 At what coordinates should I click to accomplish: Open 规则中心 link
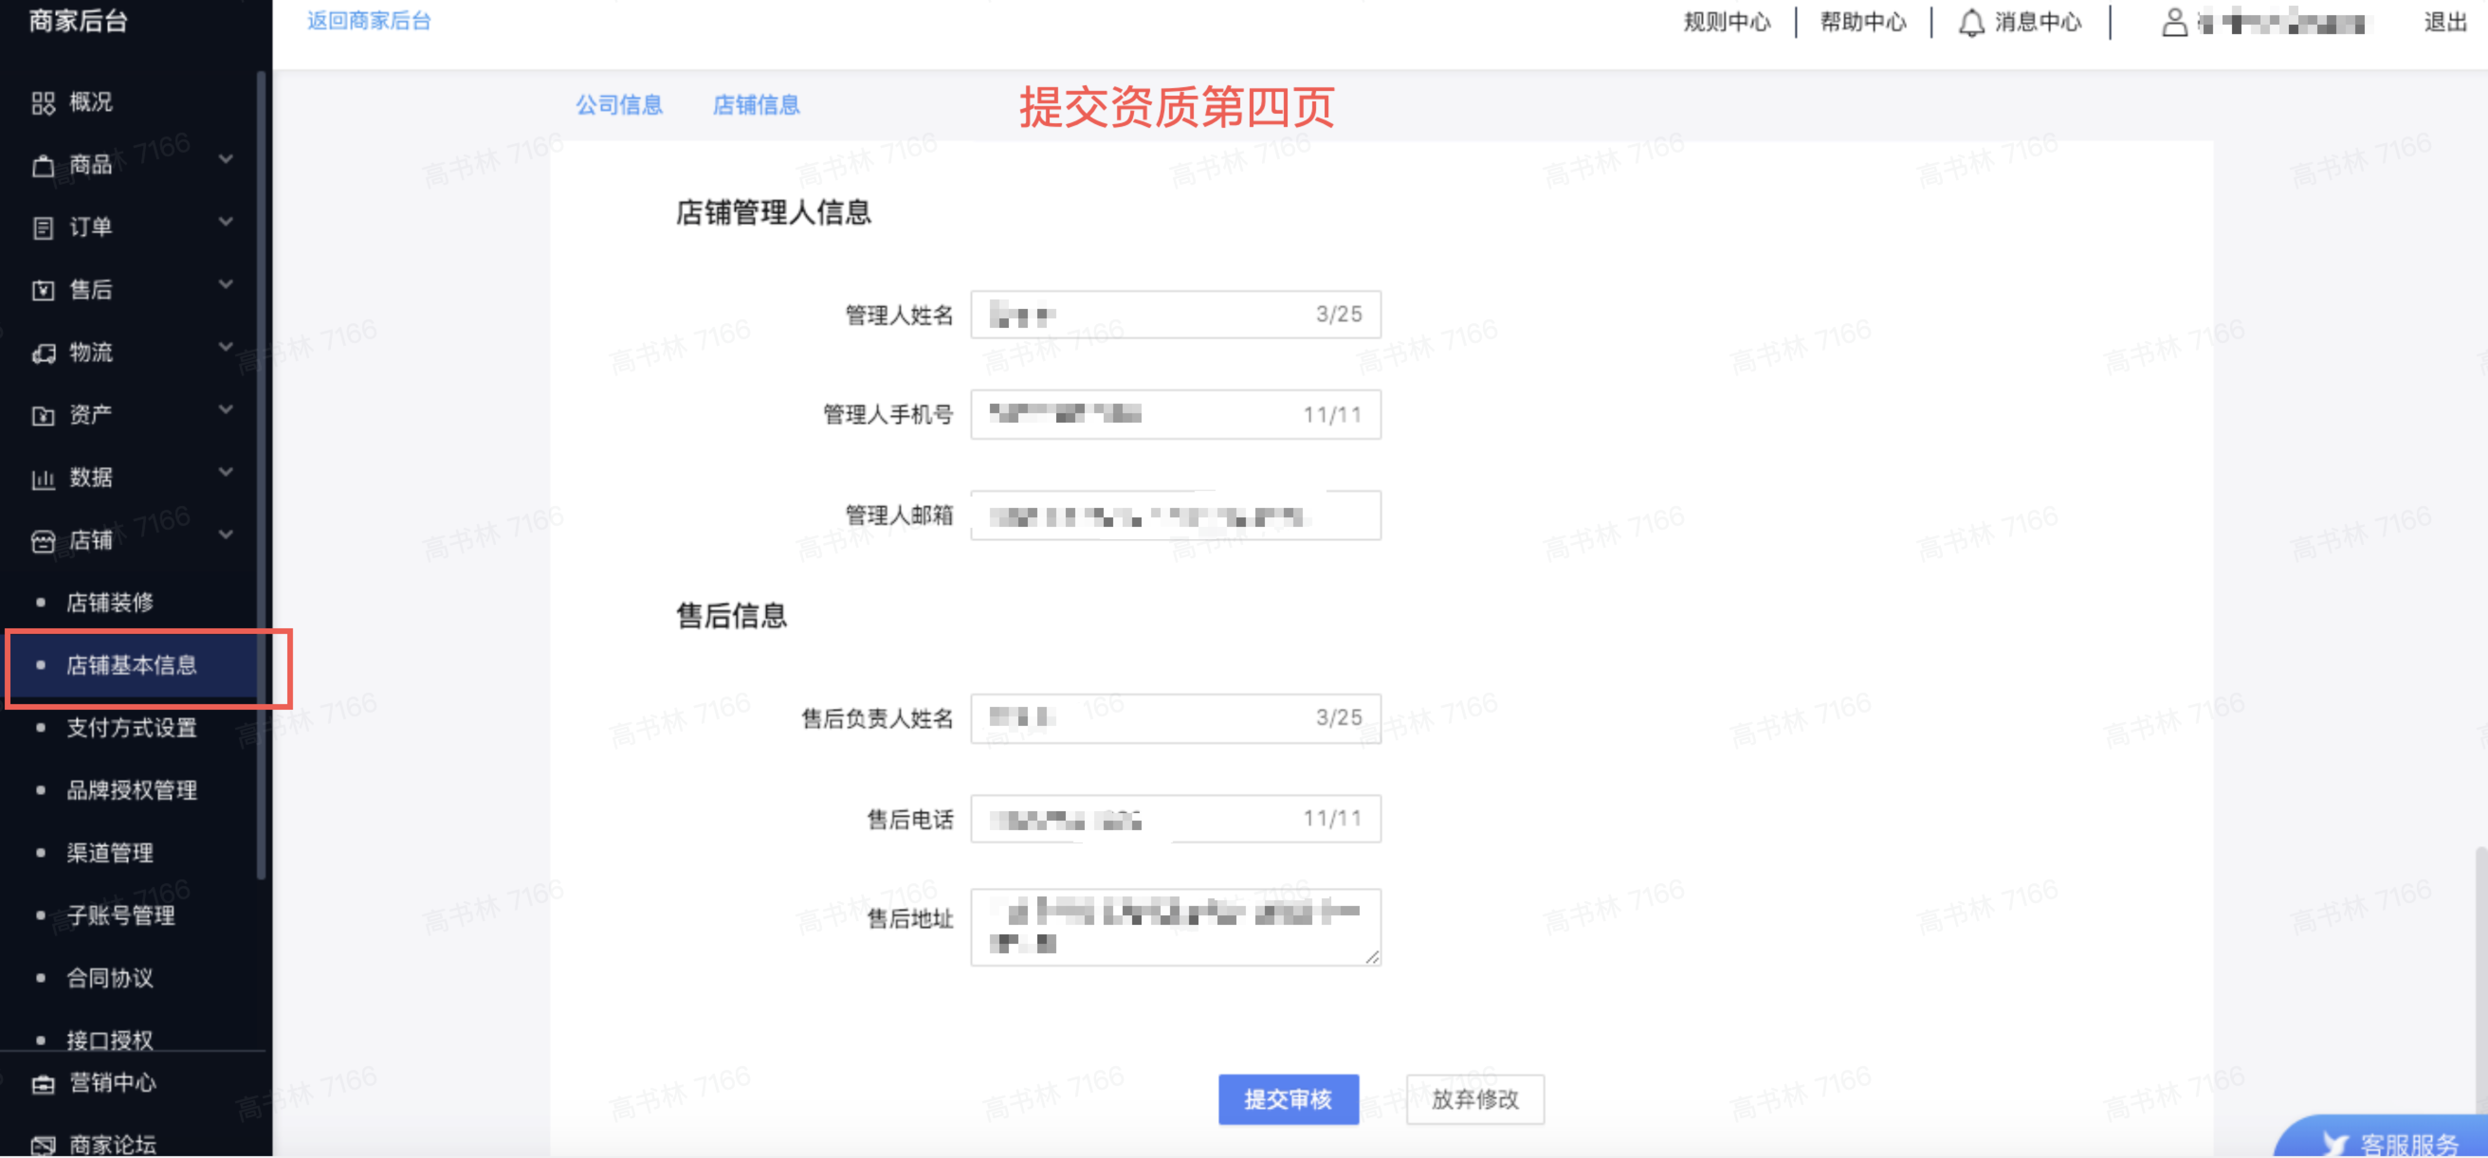(x=1727, y=22)
